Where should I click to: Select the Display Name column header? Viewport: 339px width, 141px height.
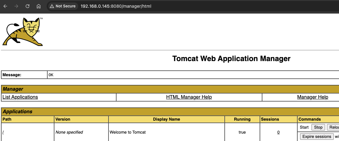167,119
